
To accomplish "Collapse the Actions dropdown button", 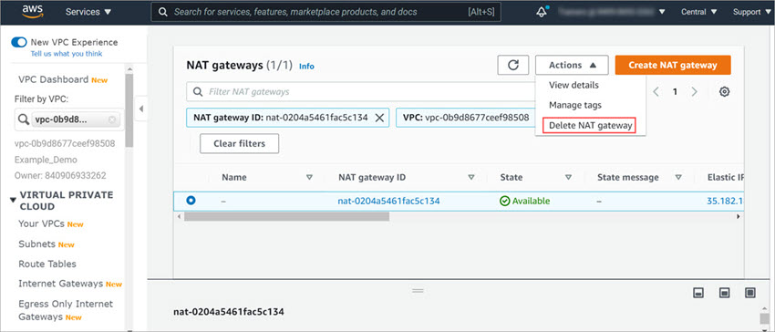I will pyautogui.click(x=572, y=65).
